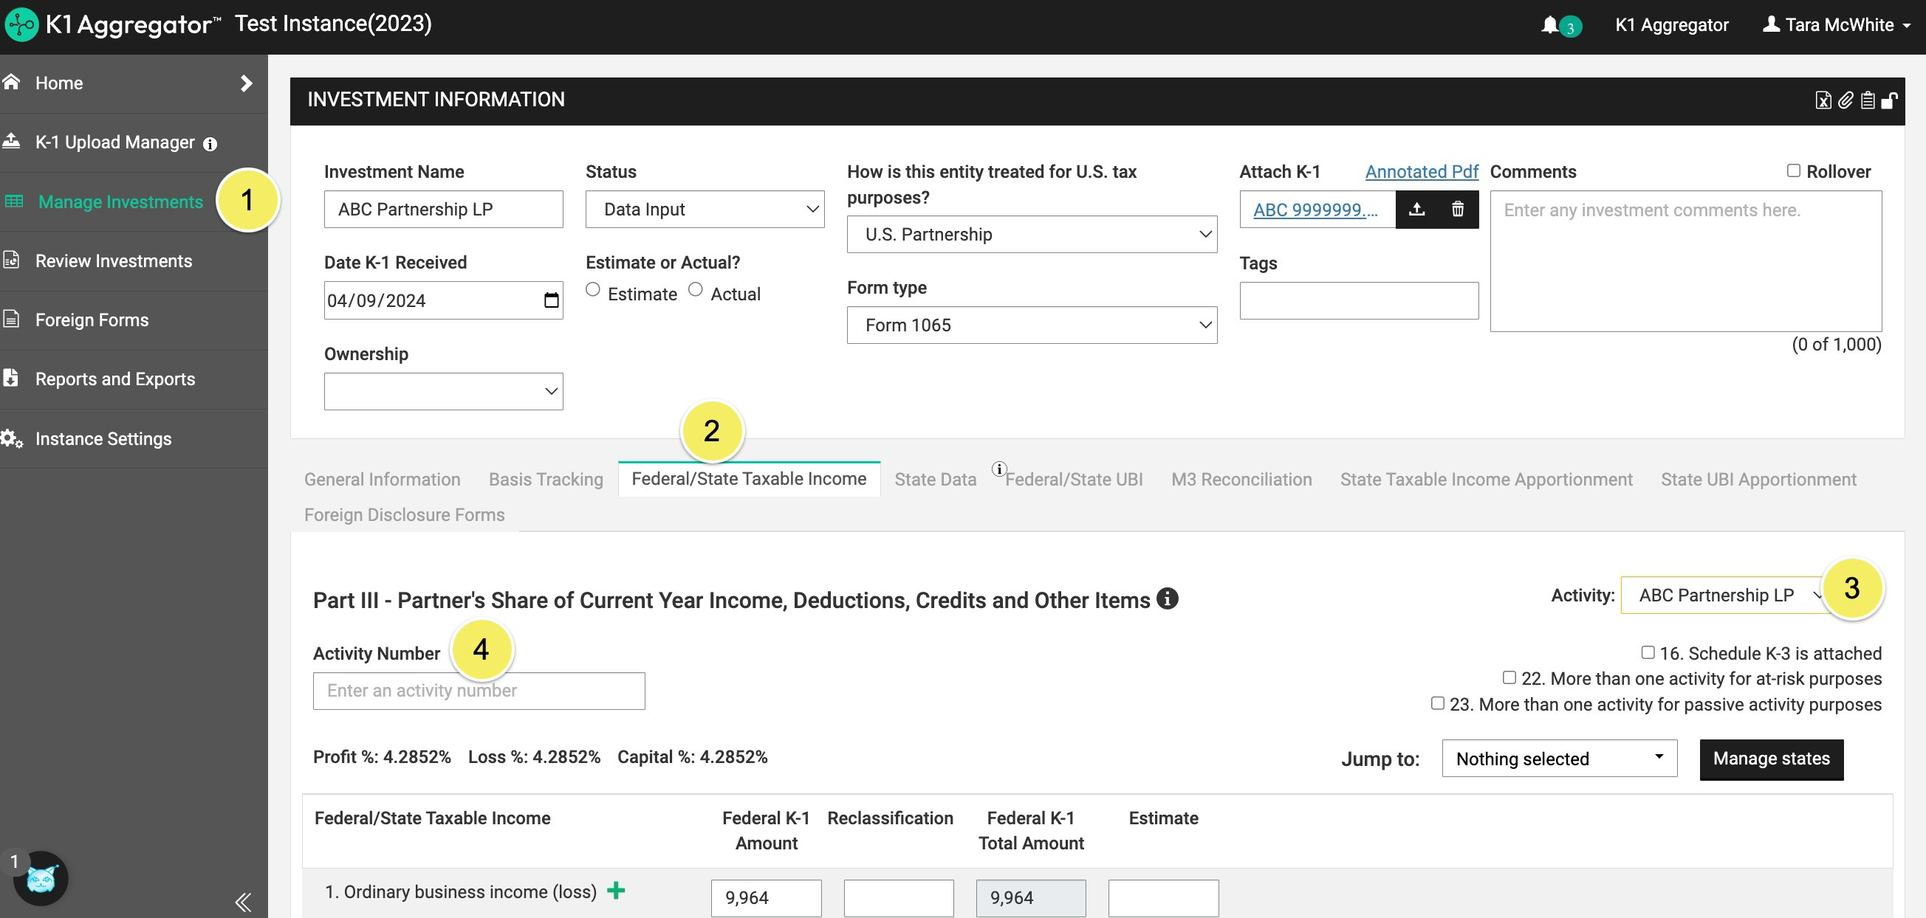This screenshot has width=1926, height=918.
Task: Open the notifications bell
Action: [1549, 25]
